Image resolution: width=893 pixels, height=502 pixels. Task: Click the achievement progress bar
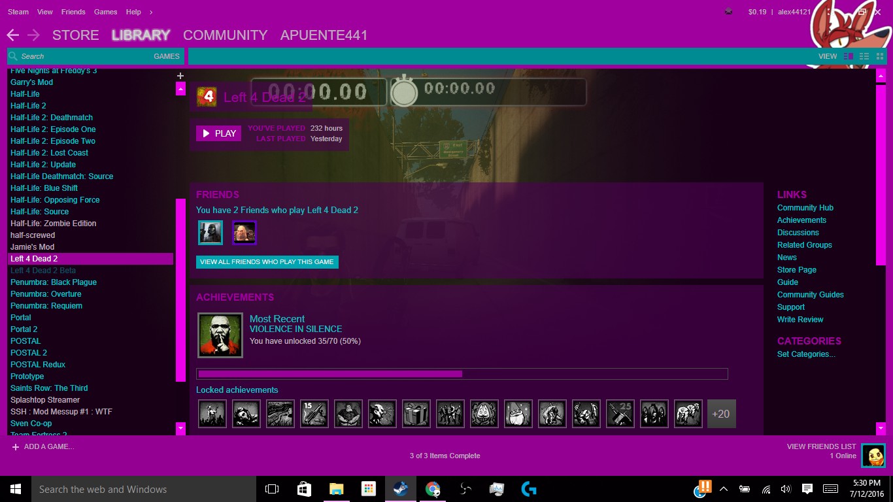pos(462,373)
